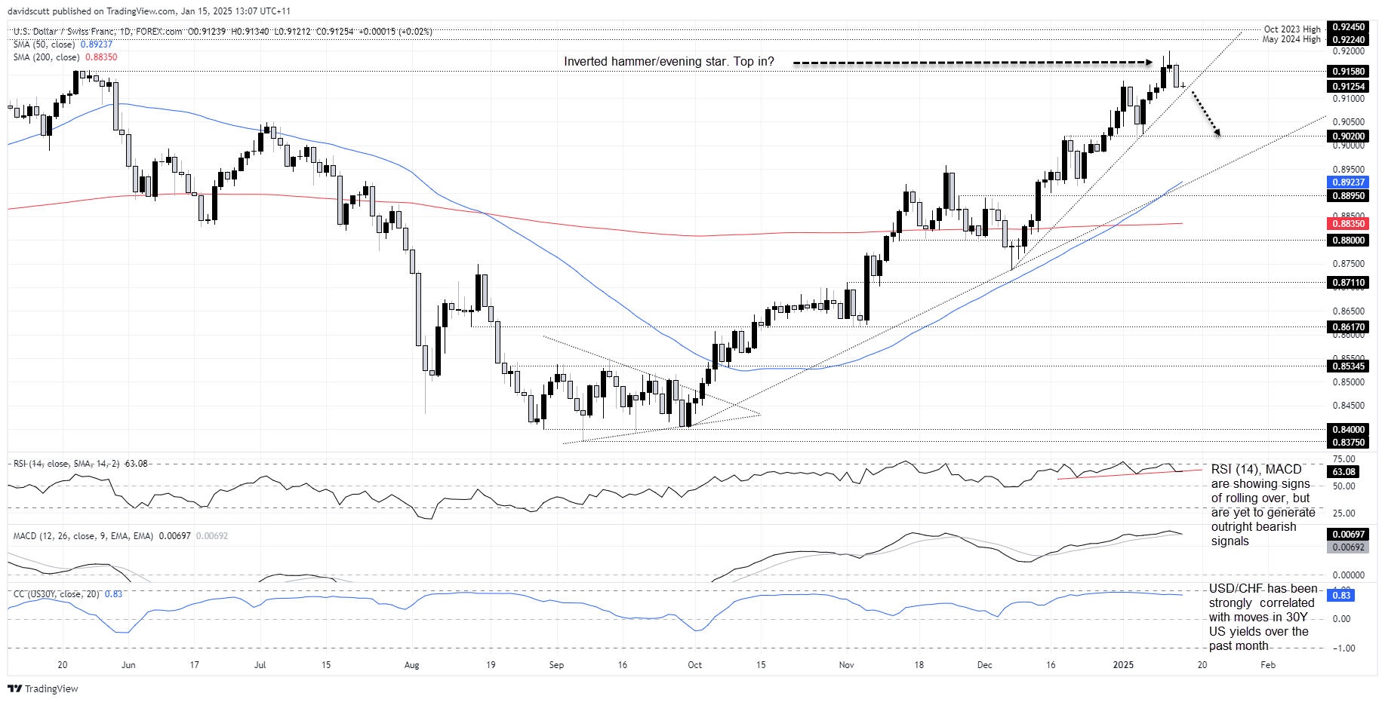
Task: Click the 'Oct 2023 High' text label
Action: pyautogui.click(x=1292, y=29)
